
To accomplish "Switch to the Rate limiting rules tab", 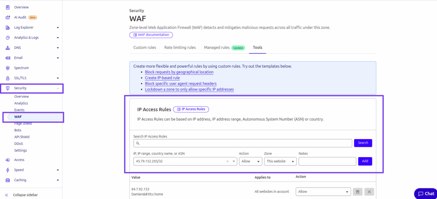I will (x=180, y=48).
